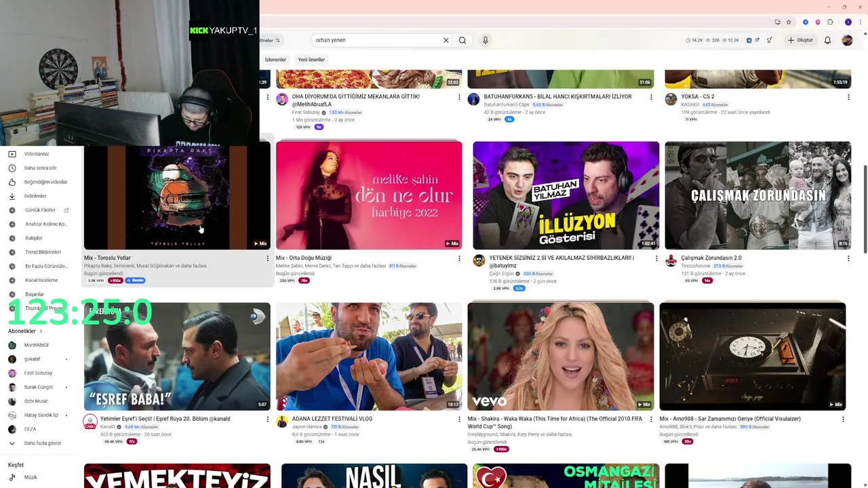This screenshot has width=868, height=488.
Task: Open the Testoshorone channel avatar
Action: click(671, 261)
